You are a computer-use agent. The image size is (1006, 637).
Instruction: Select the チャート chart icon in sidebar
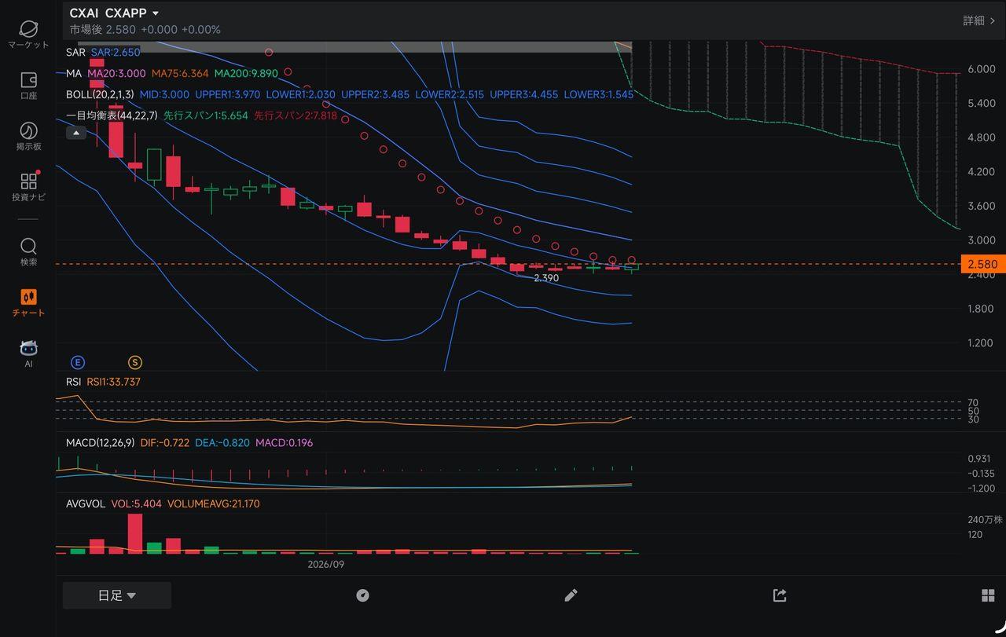(28, 297)
